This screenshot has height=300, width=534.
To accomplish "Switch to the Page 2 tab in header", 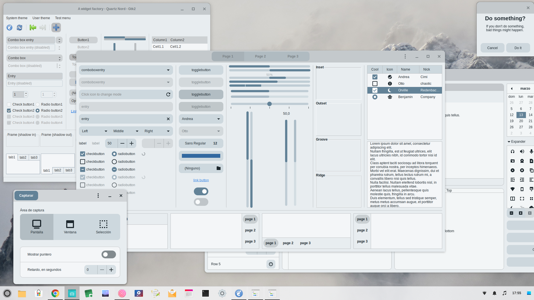I will tap(260, 56).
